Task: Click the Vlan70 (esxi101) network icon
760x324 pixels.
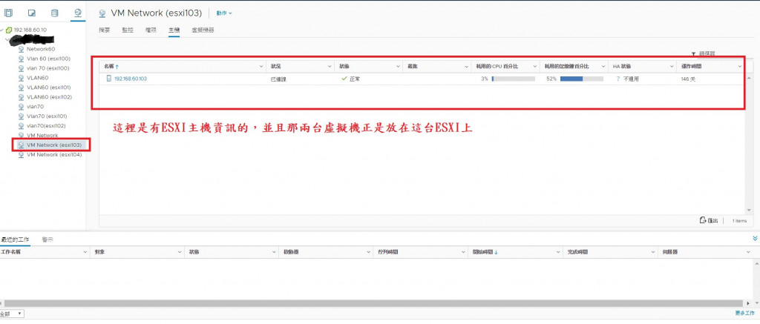Action: pos(21,116)
